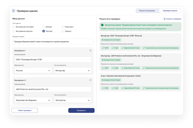The width and height of the screenshot is (193, 128).
Task: Click the J&W Premium name input field
Action: (53, 89)
